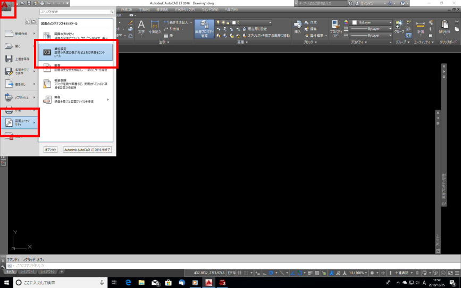Open the ヘルプ(H) menu
Viewport: 461px width, 288px height.
point(231,10)
